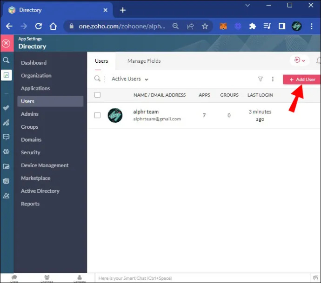
Task: Click the browser back arrow
Action: click(9, 26)
